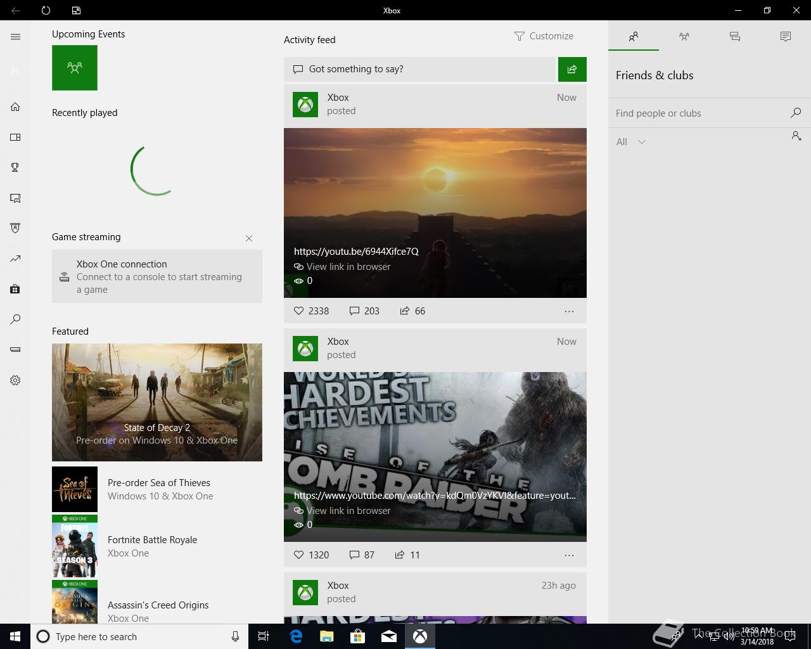The height and width of the screenshot is (649, 811).
Task: Click the search magnifier in Friends panel
Action: click(796, 113)
